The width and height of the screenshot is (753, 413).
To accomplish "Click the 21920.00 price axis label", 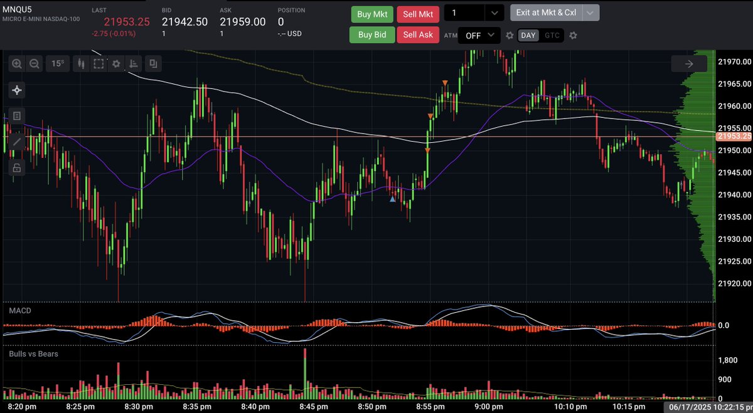I will pyautogui.click(x=734, y=283).
